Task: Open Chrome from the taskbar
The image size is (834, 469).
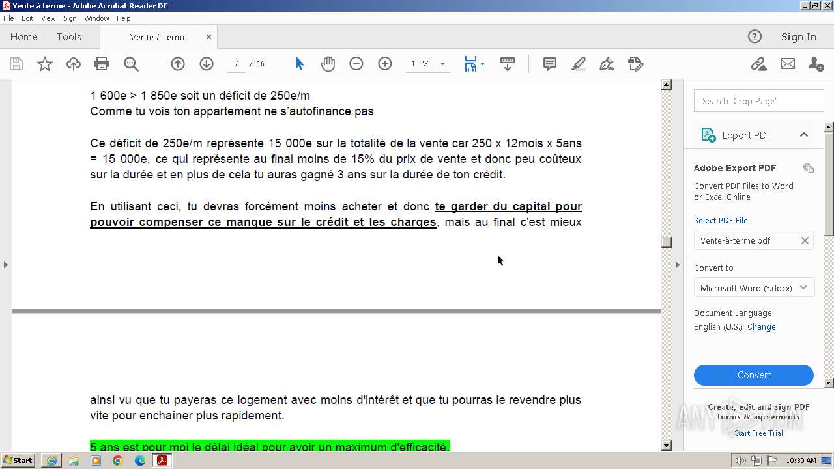Action: click(118, 461)
